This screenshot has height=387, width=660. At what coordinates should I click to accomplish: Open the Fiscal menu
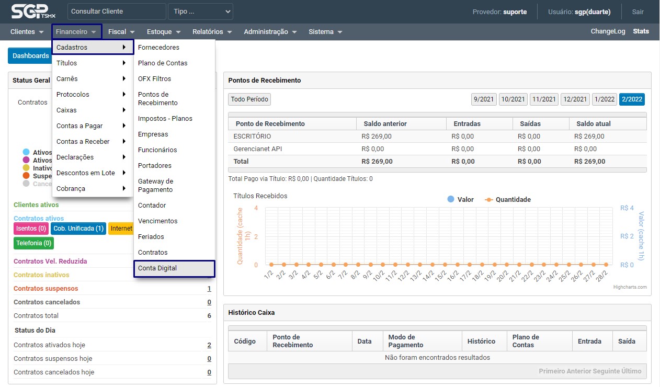121,32
